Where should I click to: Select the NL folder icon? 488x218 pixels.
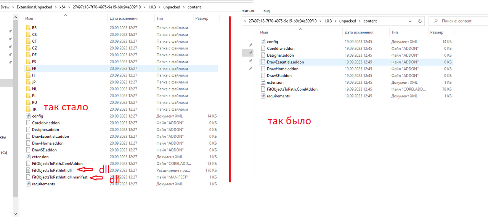pos(28,89)
